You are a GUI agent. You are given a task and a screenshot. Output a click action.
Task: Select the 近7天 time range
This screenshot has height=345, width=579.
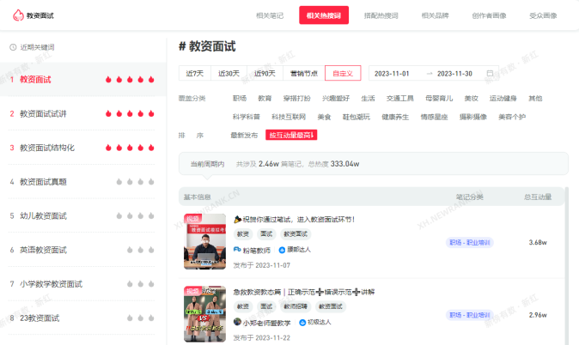(195, 73)
